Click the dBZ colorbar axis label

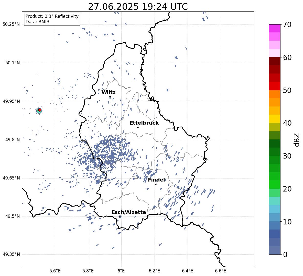point(297,140)
